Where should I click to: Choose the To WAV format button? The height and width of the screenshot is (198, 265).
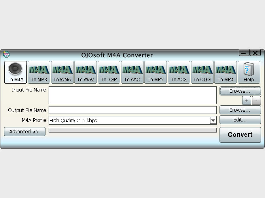pos(85,72)
